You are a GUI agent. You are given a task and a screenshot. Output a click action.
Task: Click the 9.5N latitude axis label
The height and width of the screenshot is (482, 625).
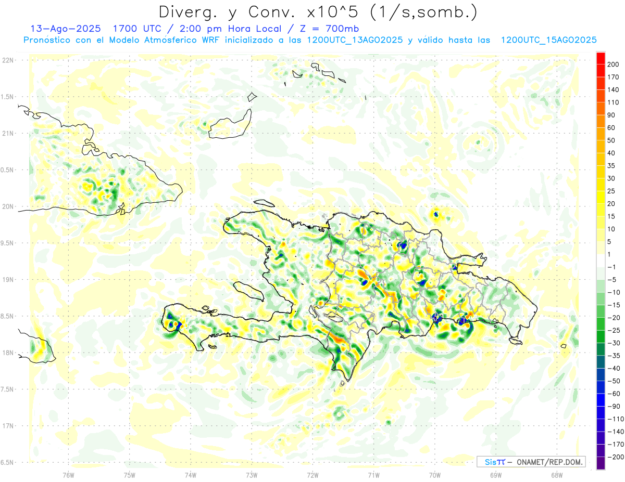click(x=8, y=243)
